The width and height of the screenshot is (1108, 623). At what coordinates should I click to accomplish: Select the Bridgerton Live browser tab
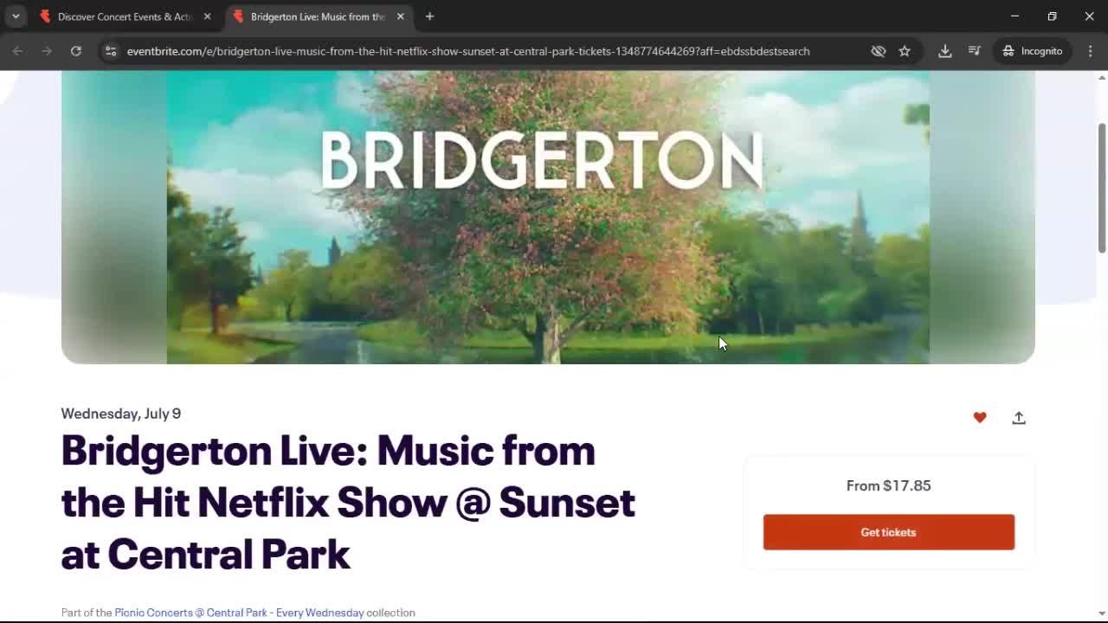317,16
